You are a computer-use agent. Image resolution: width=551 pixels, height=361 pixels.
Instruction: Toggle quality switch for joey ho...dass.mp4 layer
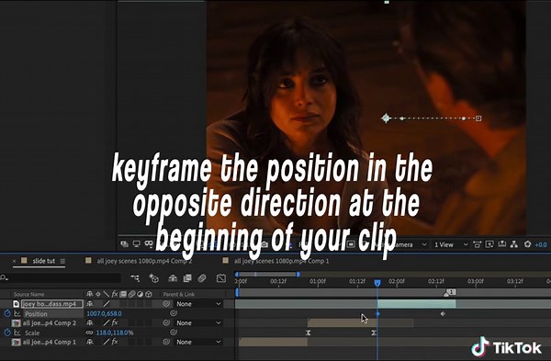point(107,303)
